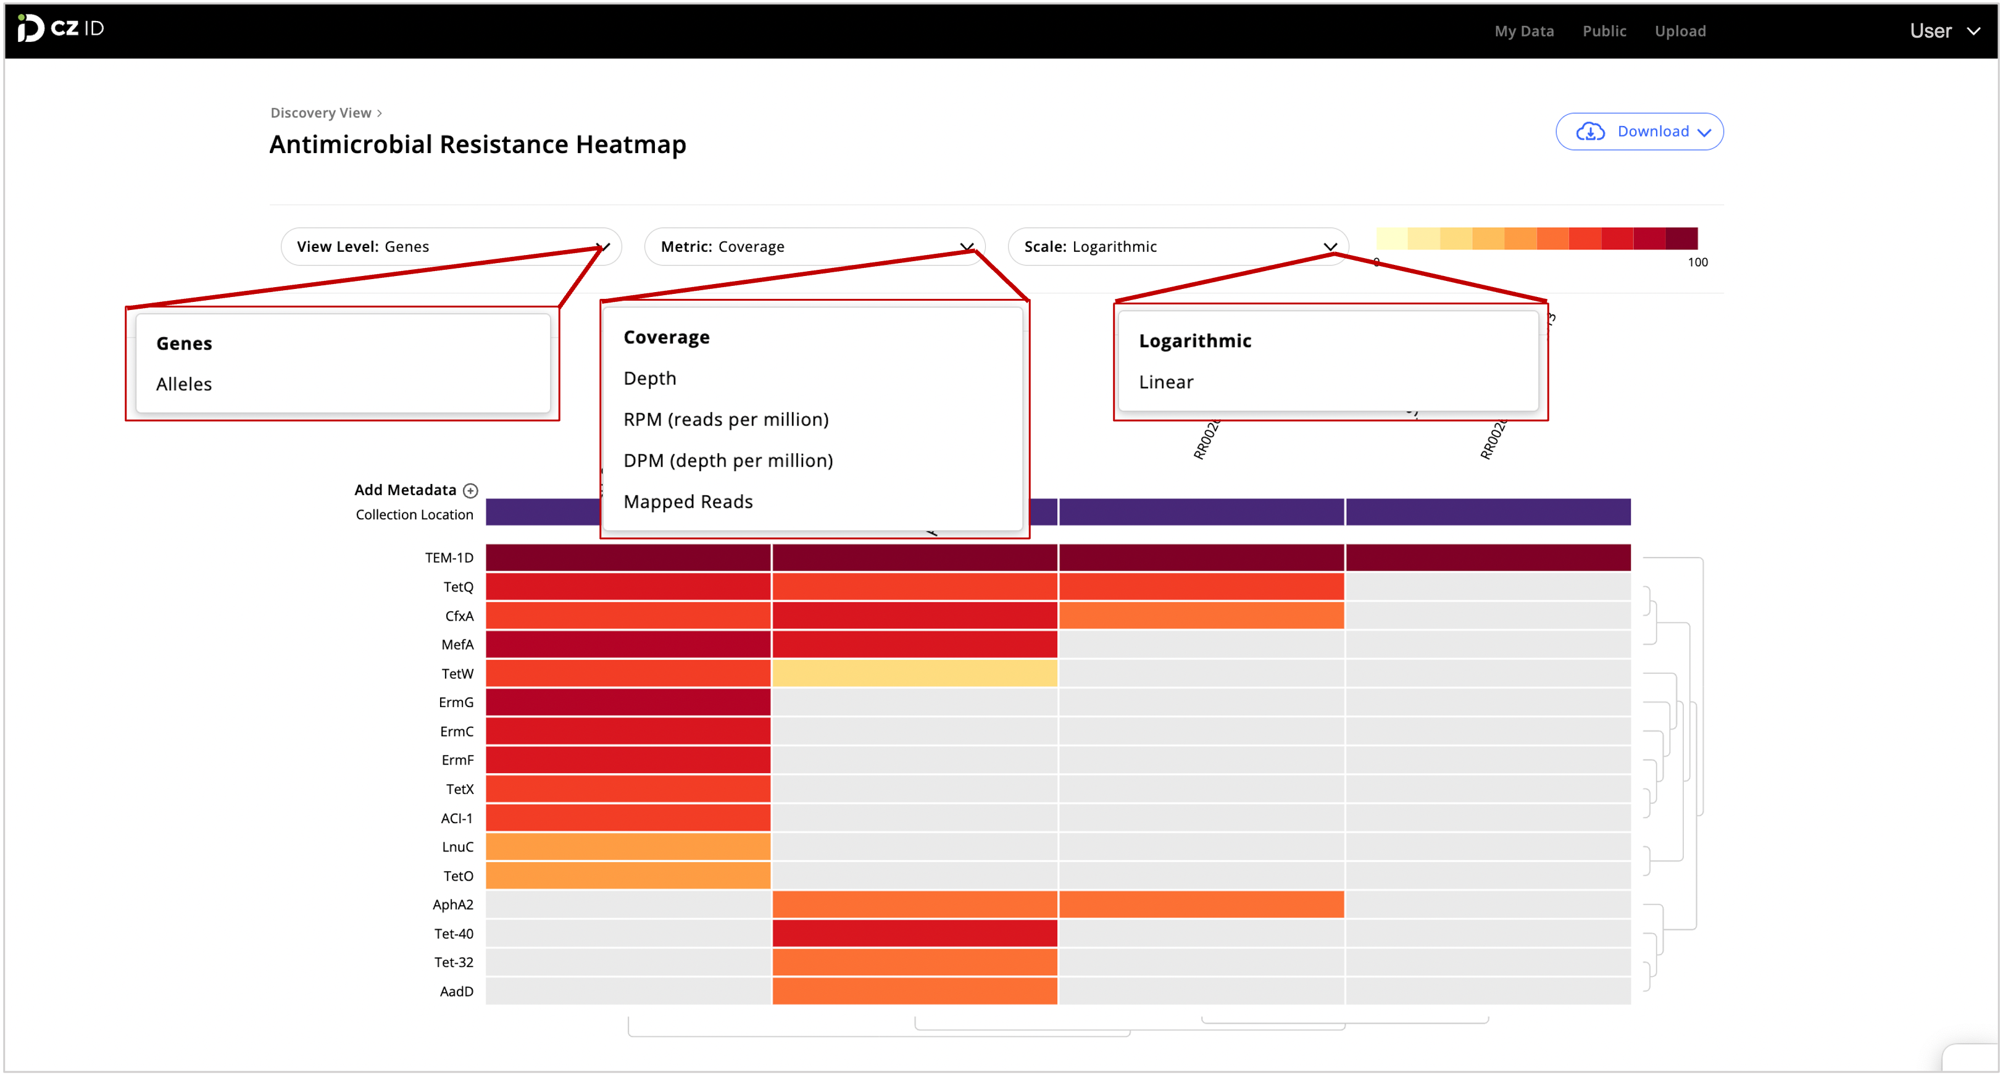Click the TetW gene label
Screen dimensions: 2003x1075
click(457, 674)
